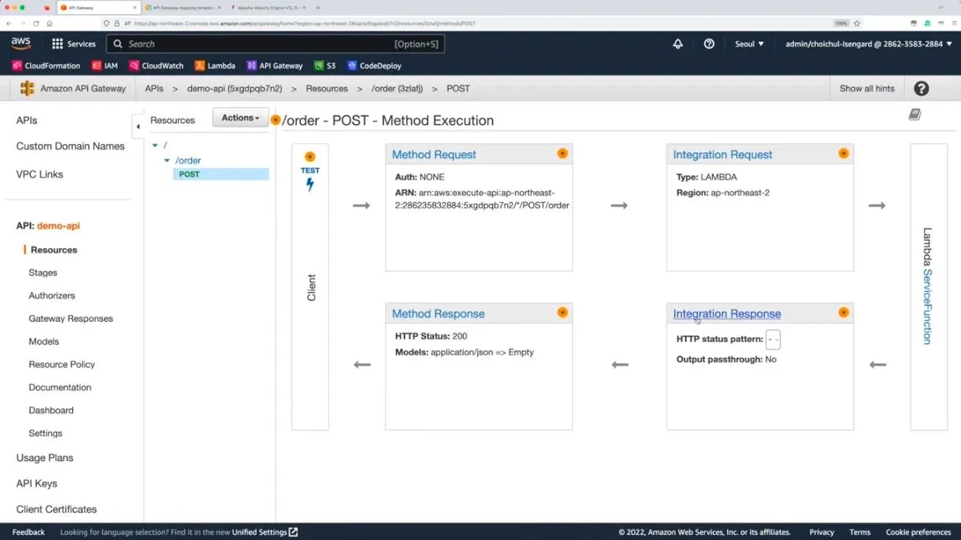Collapse the left navigation panel arrow
This screenshot has width=961, height=540.
138,127
